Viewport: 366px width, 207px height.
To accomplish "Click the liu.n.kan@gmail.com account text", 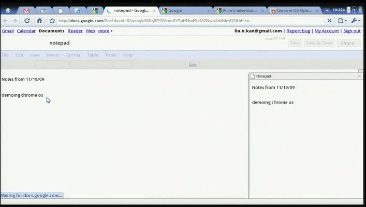I will (x=258, y=31).
